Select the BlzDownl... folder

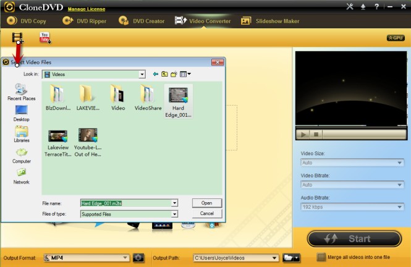pyautogui.click(x=57, y=98)
